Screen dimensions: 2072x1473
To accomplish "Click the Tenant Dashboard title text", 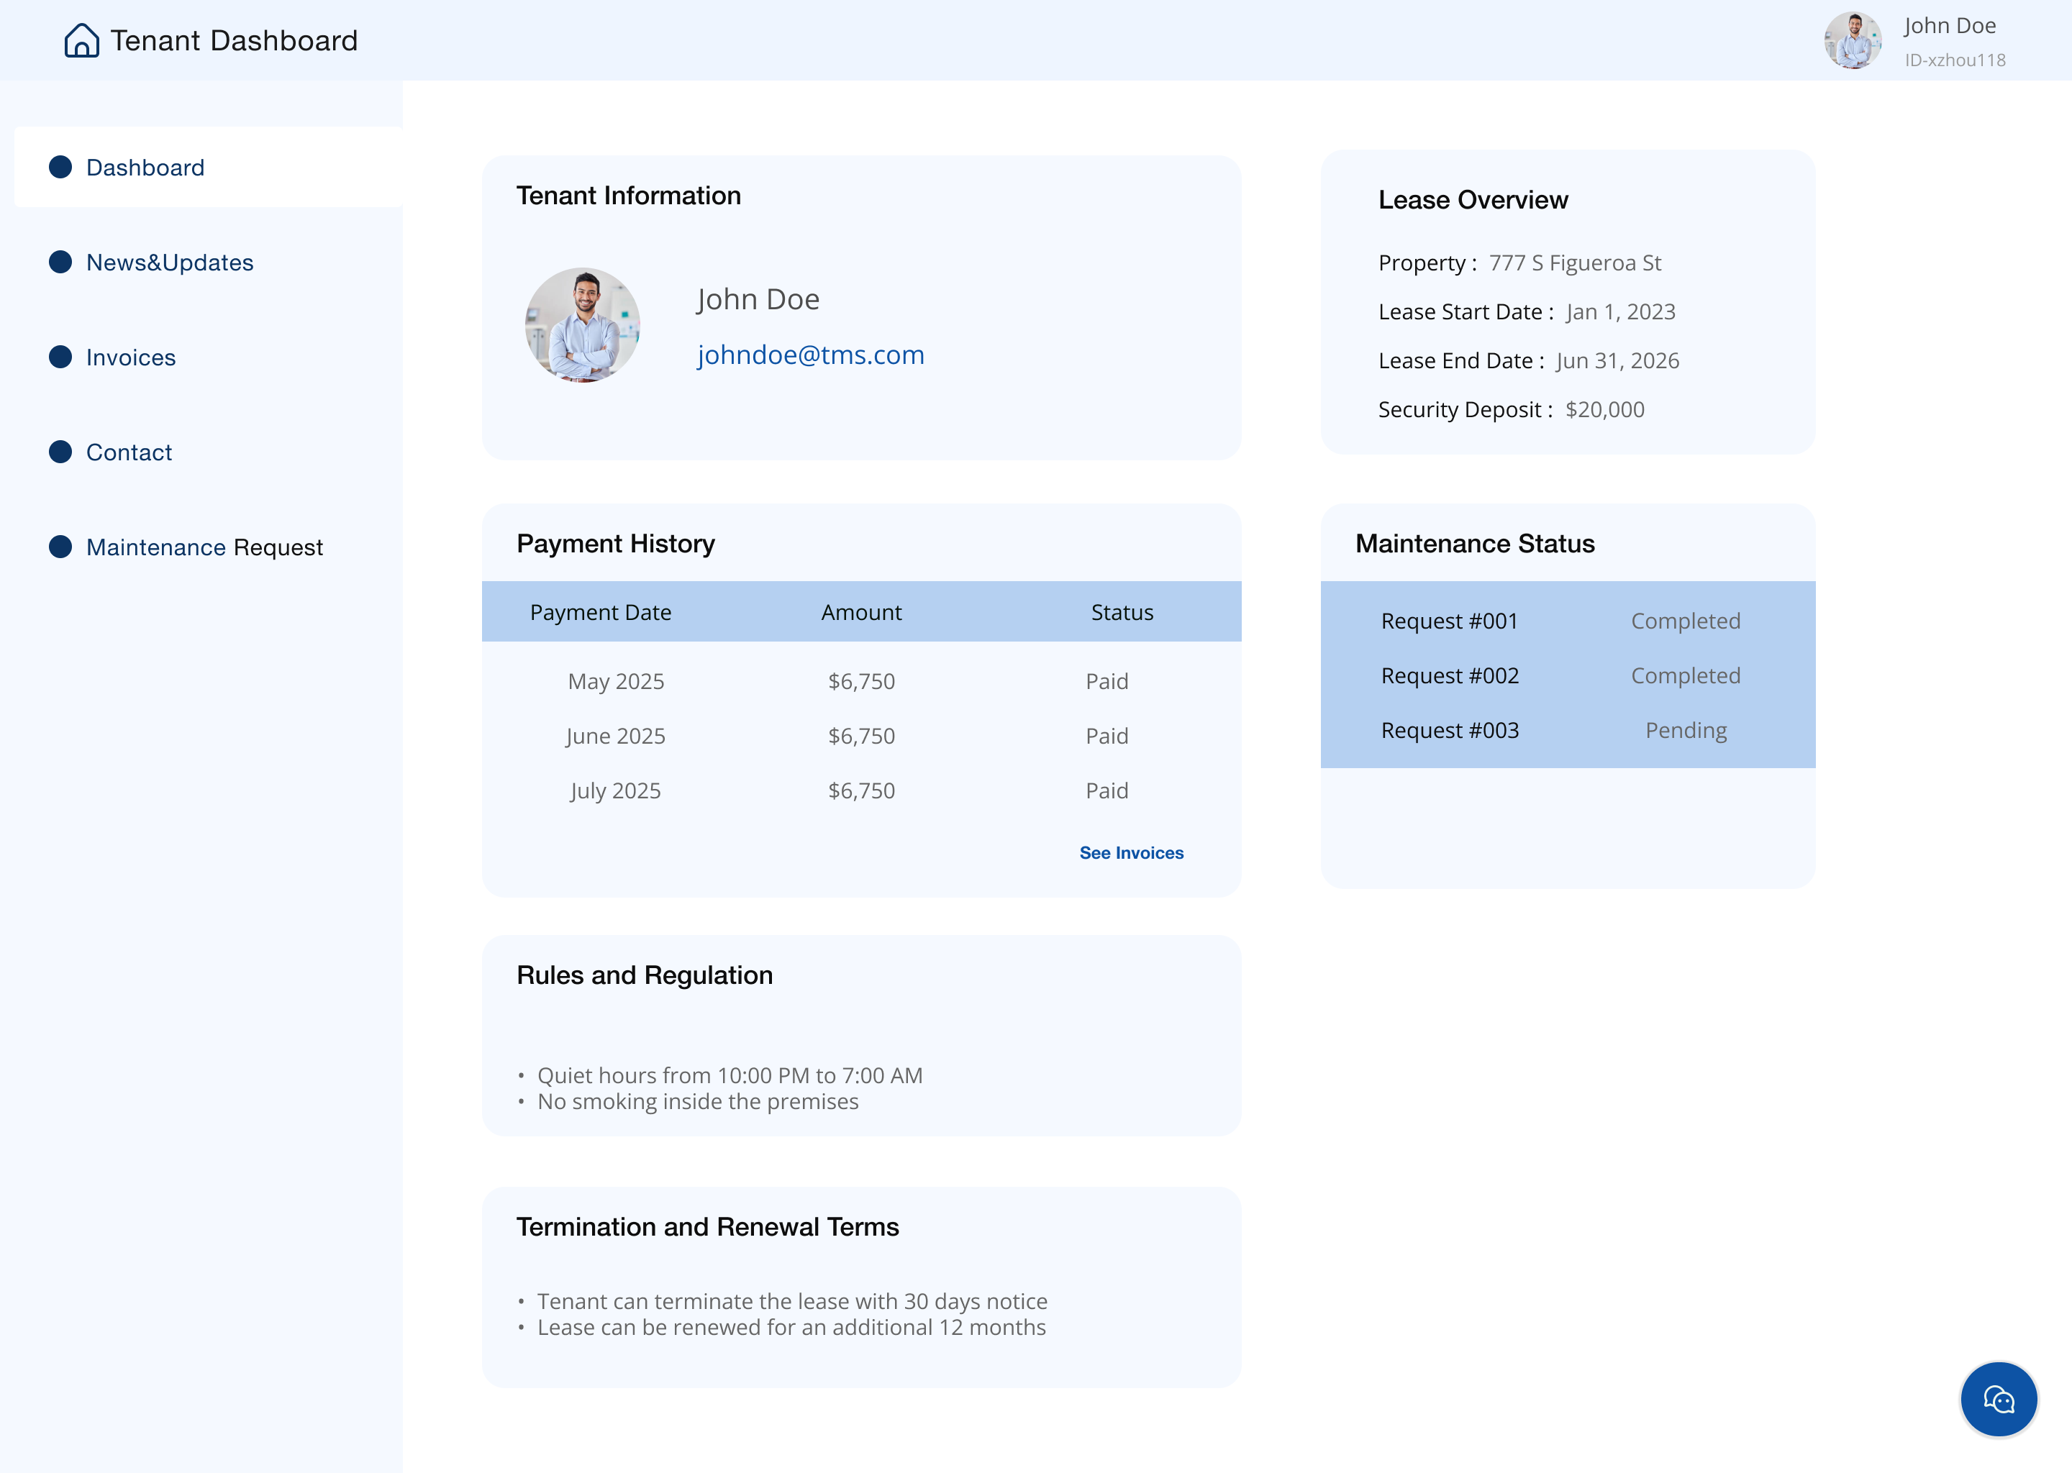I will click(234, 41).
